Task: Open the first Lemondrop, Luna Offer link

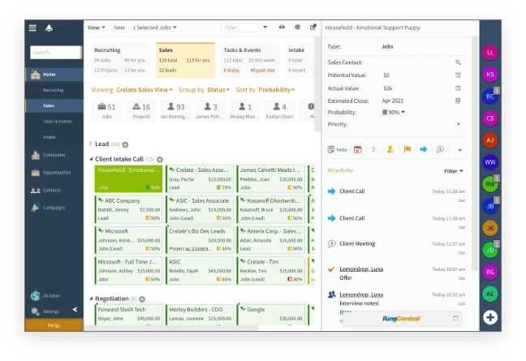Action: [x=361, y=269]
